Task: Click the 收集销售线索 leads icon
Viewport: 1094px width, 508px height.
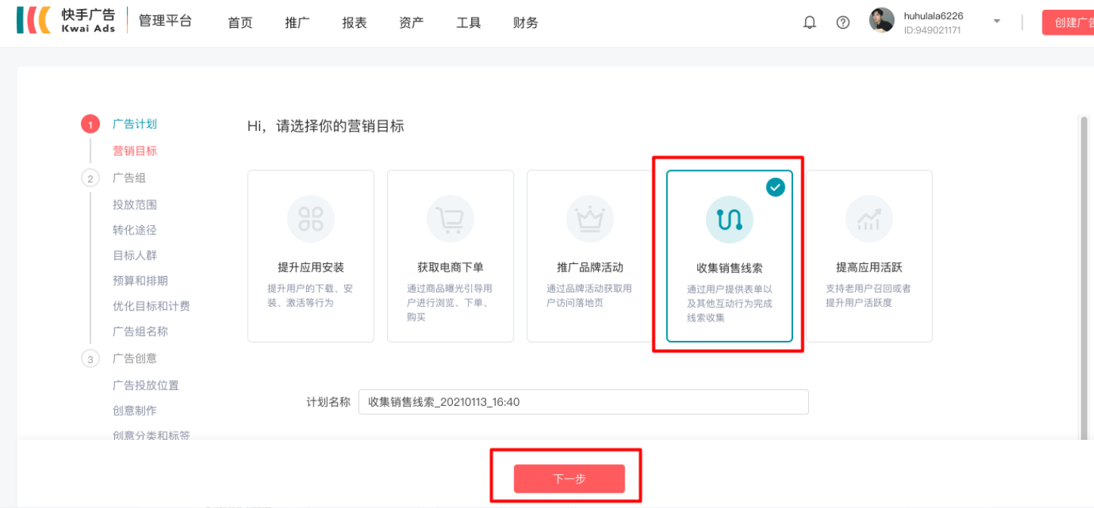Action: coord(728,218)
